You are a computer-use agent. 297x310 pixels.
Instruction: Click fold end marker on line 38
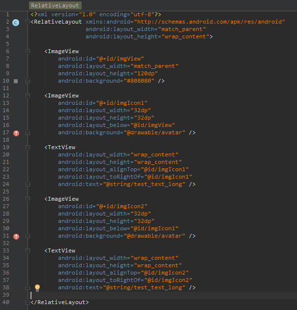point(28,287)
